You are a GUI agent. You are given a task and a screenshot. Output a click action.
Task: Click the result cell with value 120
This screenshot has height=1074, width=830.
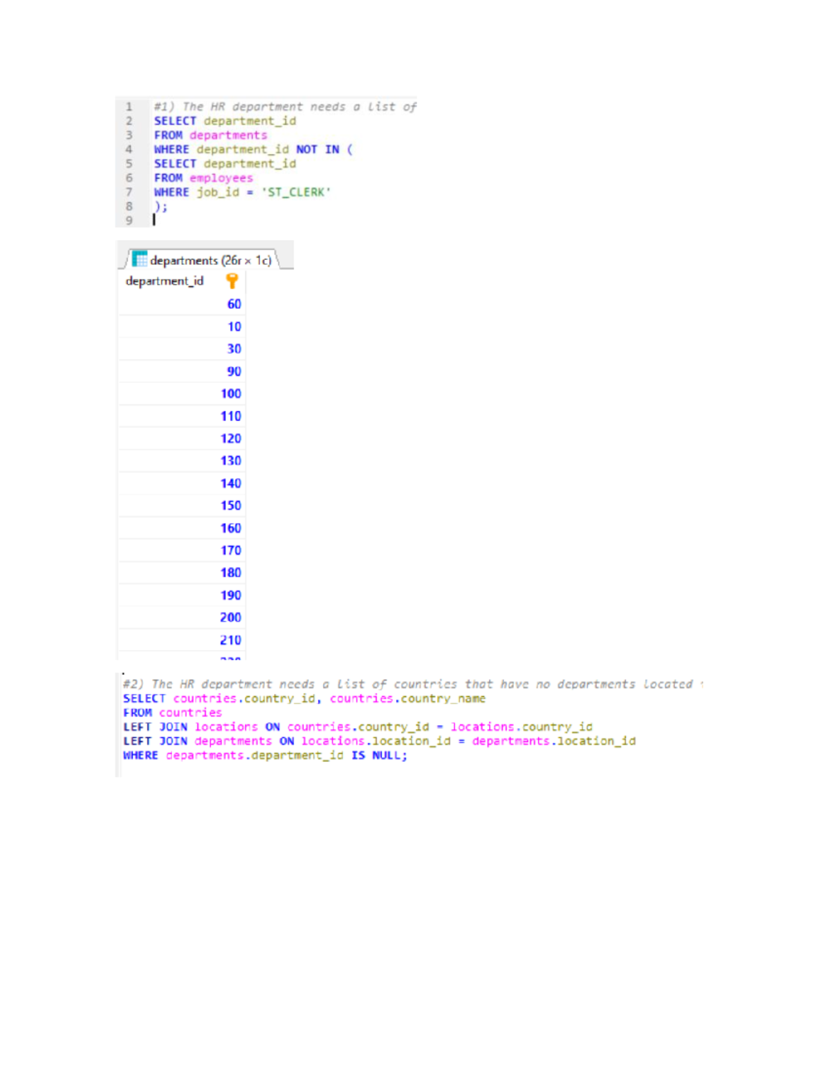coord(182,438)
